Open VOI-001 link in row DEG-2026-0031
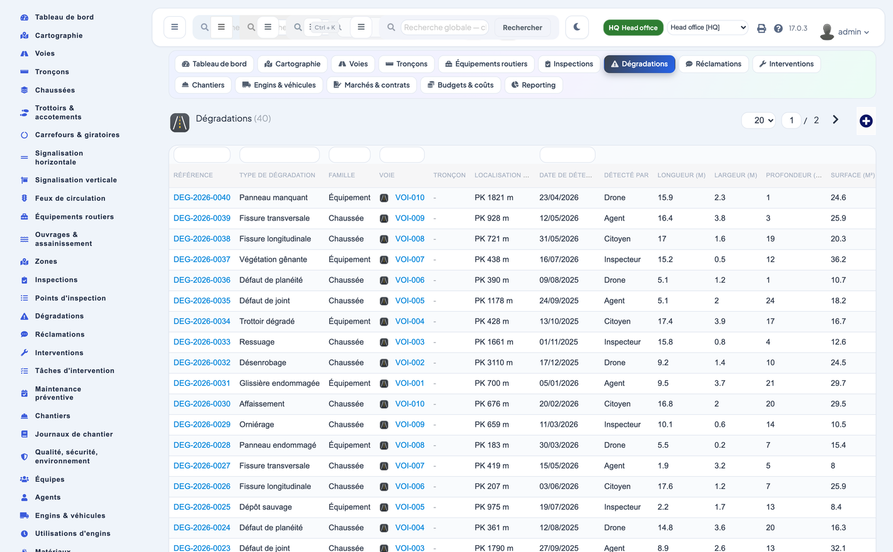This screenshot has height=552, width=893. tap(410, 383)
